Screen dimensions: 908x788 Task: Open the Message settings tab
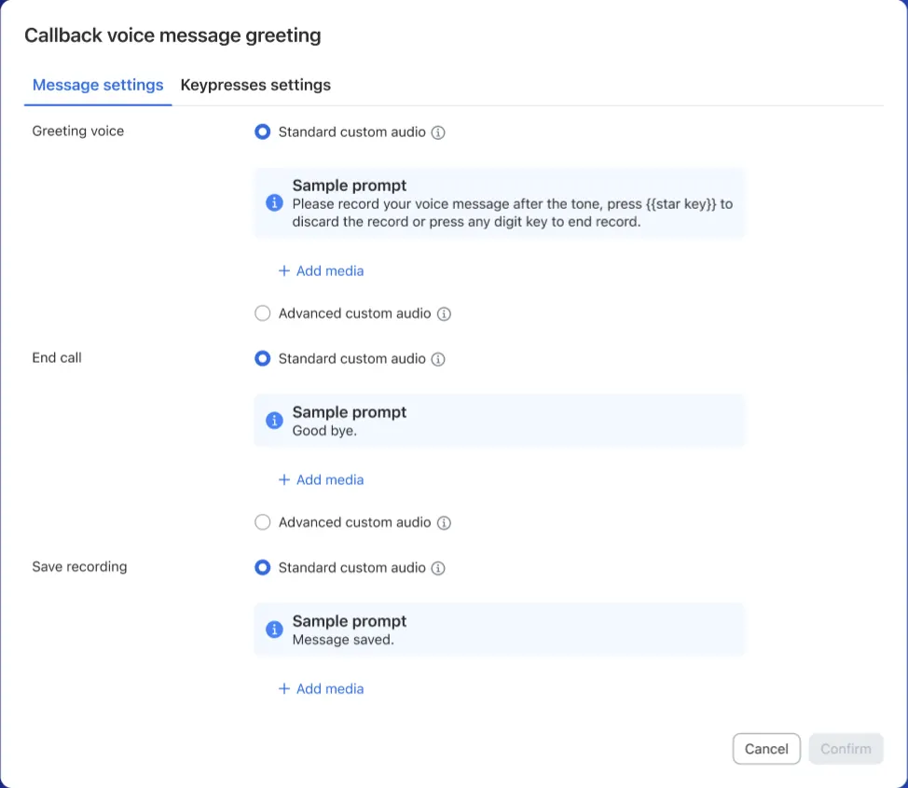click(x=97, y=85)
